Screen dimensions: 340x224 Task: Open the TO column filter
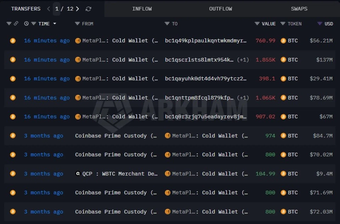pos(167,24)
